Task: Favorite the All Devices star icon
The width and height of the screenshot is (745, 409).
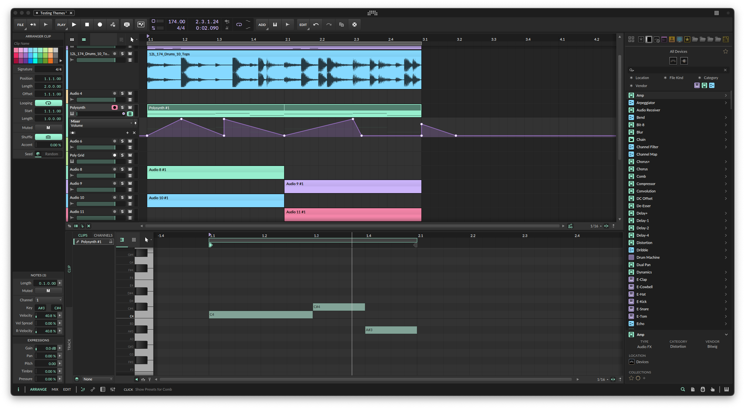Action: pyautogui.click(x=725, y=51)
